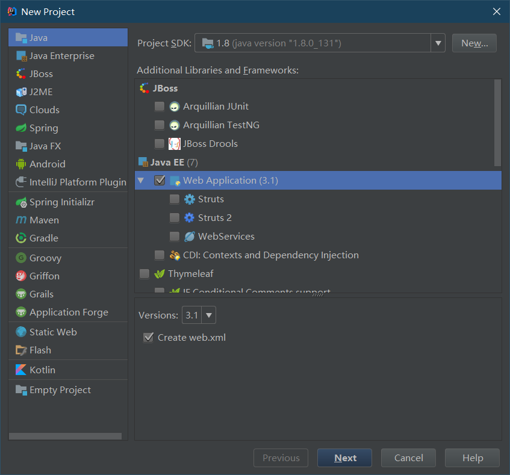The image size is (510, 475).
Task: Click the JBoss icon in left sidebar
Action: point(21,74)
